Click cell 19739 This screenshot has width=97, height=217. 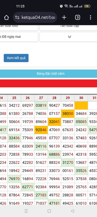click(27, 122)
